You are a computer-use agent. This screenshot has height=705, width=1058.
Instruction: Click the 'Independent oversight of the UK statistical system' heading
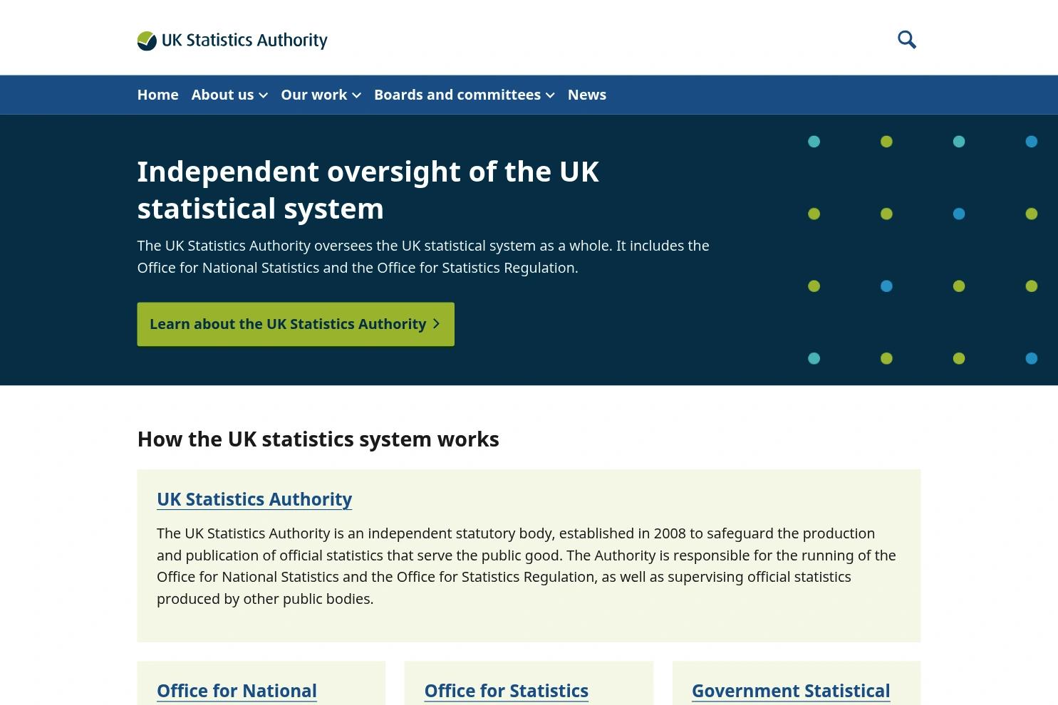(x=368, y=190)
